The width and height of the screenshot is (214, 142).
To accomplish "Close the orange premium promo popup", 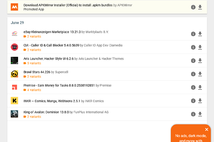I will 207,129.
